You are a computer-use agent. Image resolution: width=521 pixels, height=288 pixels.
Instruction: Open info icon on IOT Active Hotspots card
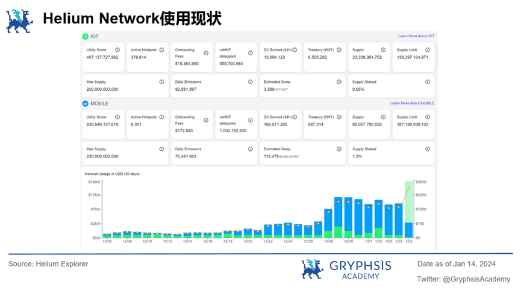coord(161,50)
